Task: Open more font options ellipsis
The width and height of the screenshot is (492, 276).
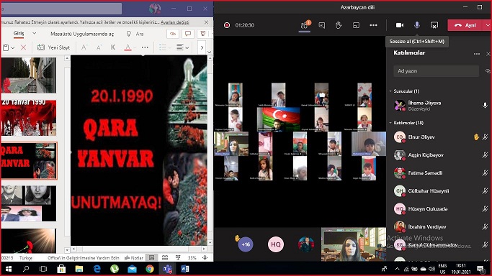Action: pyautogui.click(x=145, y=47)
